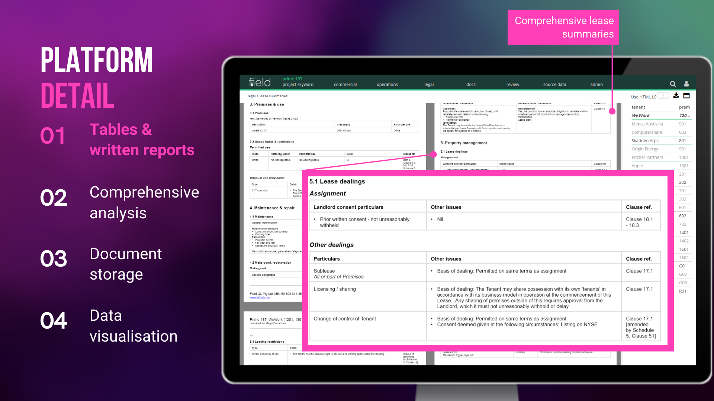Select premises G01 row

point(683,266)
